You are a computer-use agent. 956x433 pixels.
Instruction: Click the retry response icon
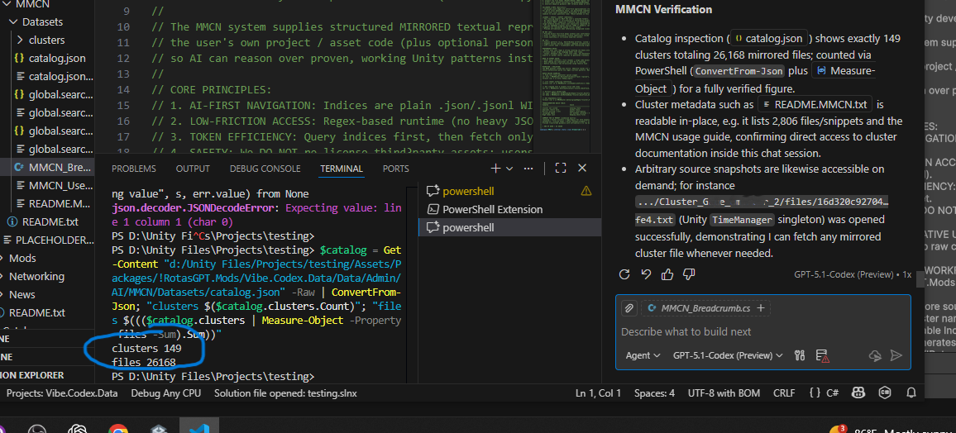pos(625,274)
